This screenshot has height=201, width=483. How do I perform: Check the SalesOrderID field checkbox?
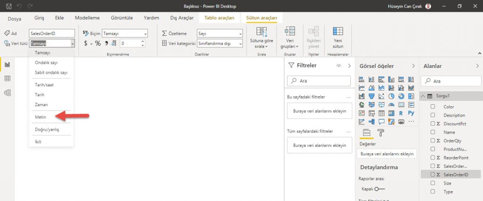pos(433,175)
